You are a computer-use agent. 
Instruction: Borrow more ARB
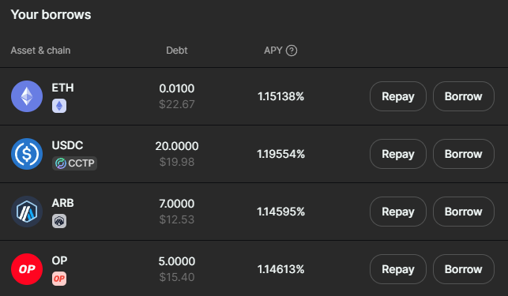tap(464, 212)
